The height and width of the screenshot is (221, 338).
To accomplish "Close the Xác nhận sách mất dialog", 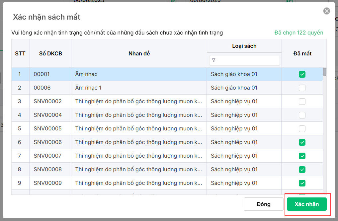I will [x=327, y=11].
